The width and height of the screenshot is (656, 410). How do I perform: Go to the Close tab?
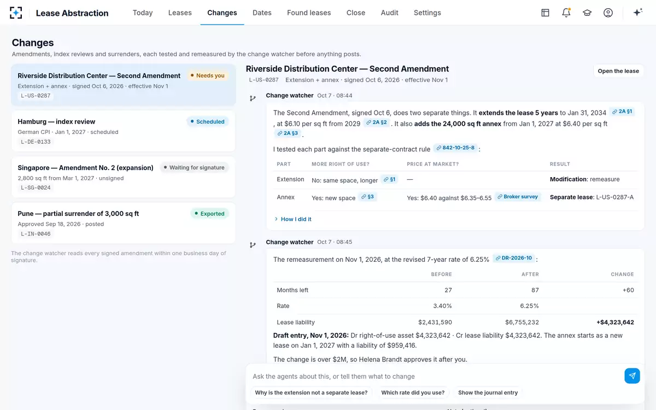coord(356,13)
